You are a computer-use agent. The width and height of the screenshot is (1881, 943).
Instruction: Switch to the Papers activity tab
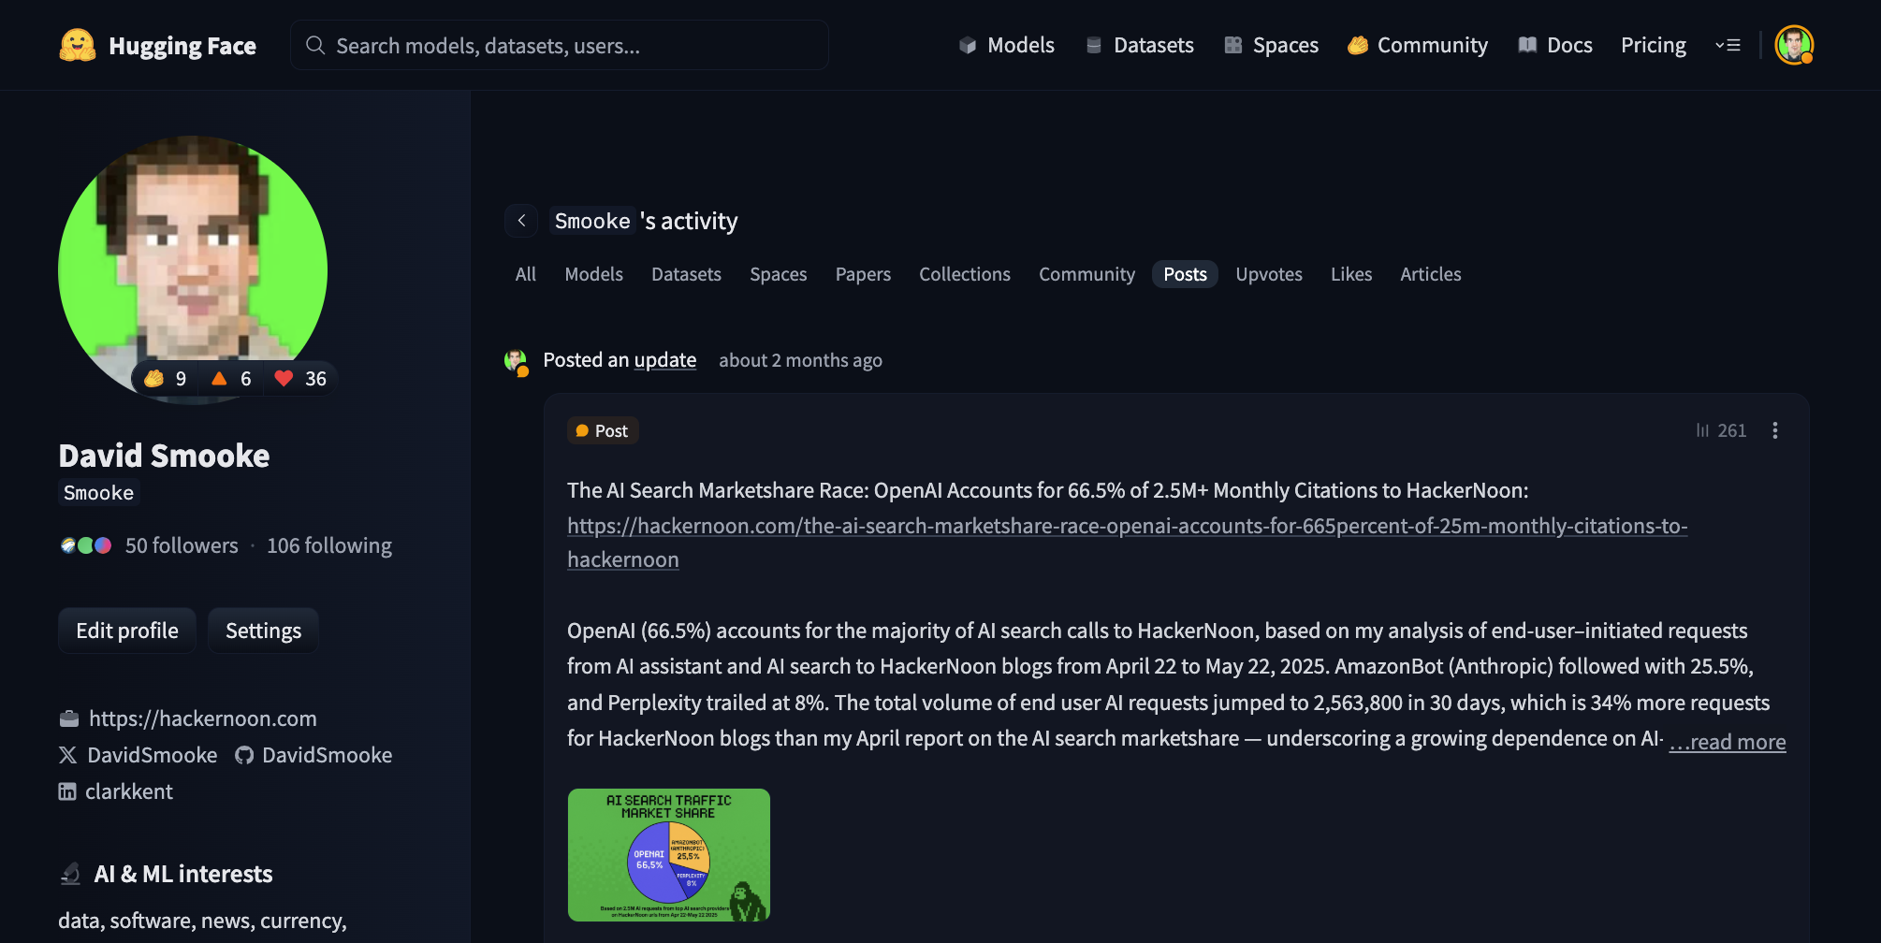[863, 274]
